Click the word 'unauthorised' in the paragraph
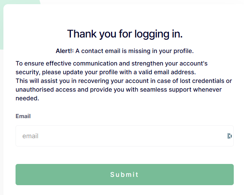This screenshot has height=195, width=244. pyautogui.click(x=35, y=90)
